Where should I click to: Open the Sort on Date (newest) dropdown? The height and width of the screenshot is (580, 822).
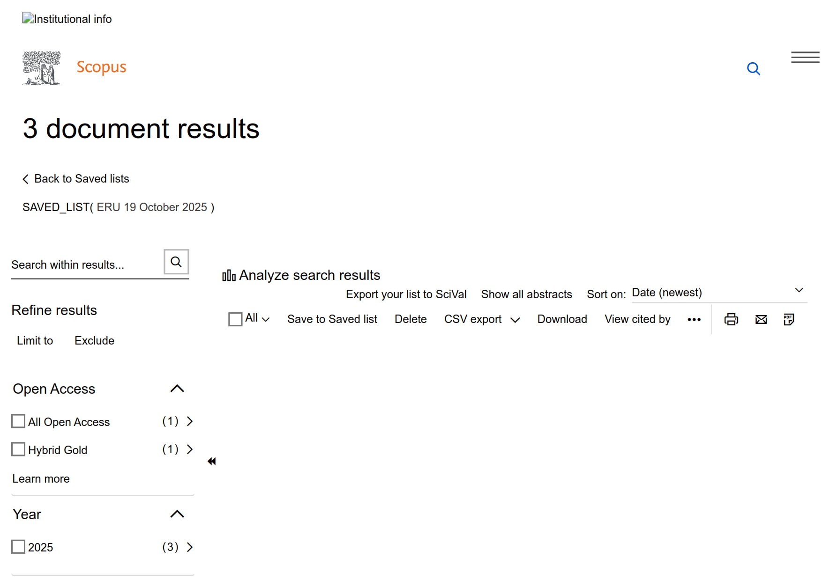[718, 293]
